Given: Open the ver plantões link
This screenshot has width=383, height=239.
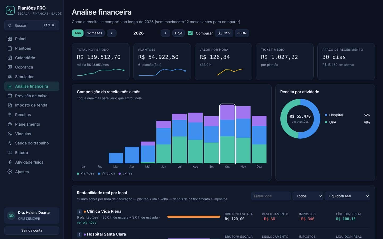Looking at the screenshot, I should 86,223.
